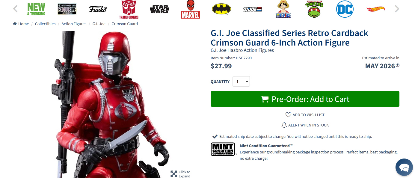Click the DC brand logo

click(345, 9)
